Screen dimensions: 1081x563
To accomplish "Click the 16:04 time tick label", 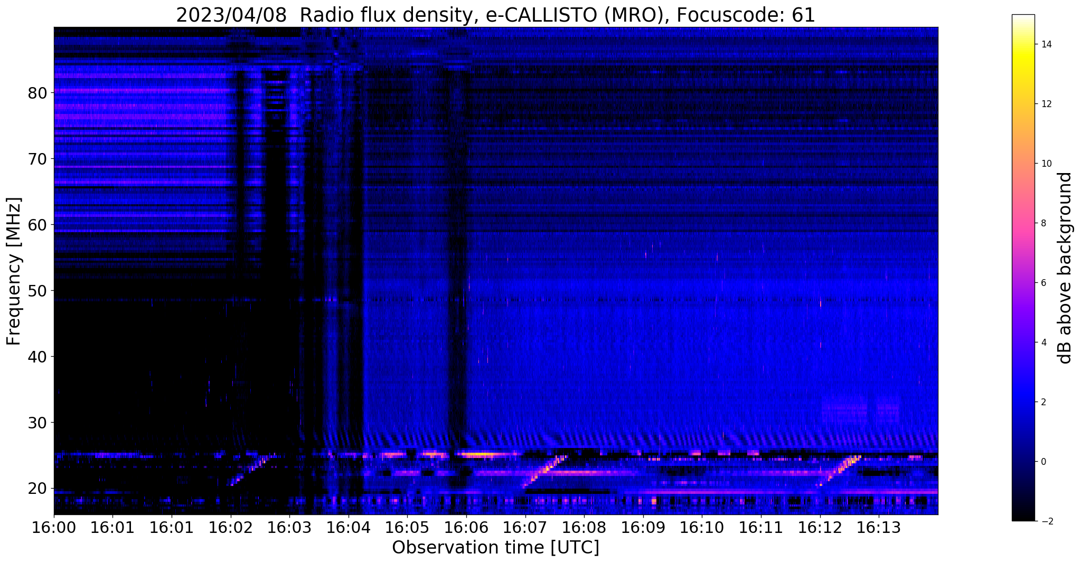I will (349, 528).
